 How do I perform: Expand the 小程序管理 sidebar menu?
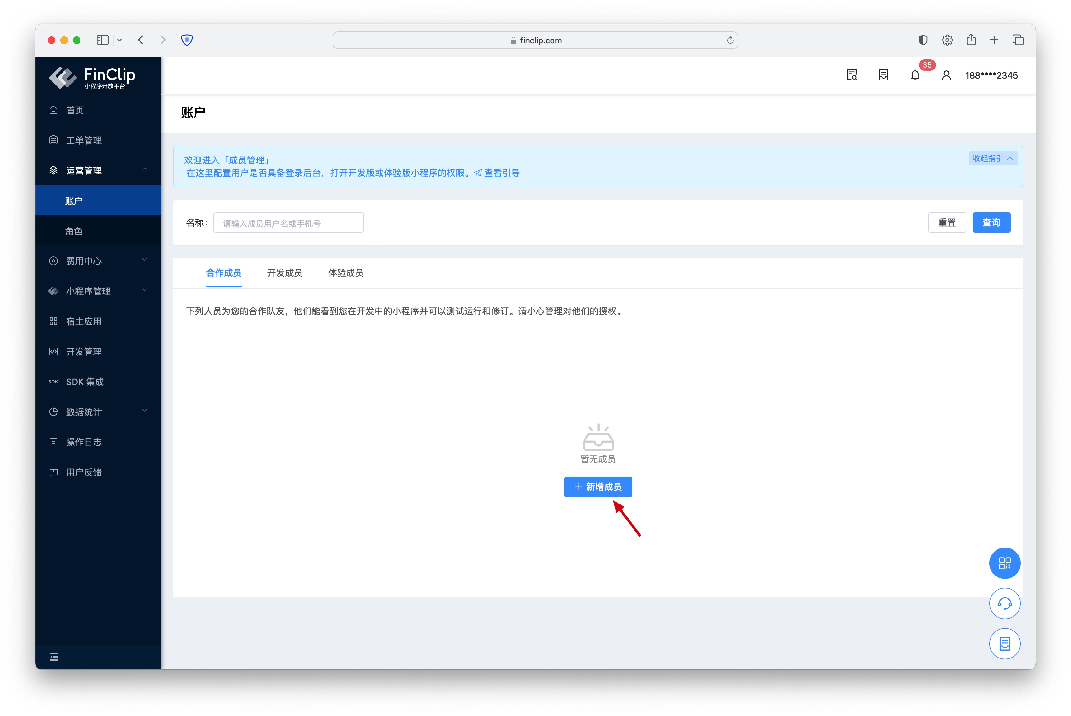point(98,291)
